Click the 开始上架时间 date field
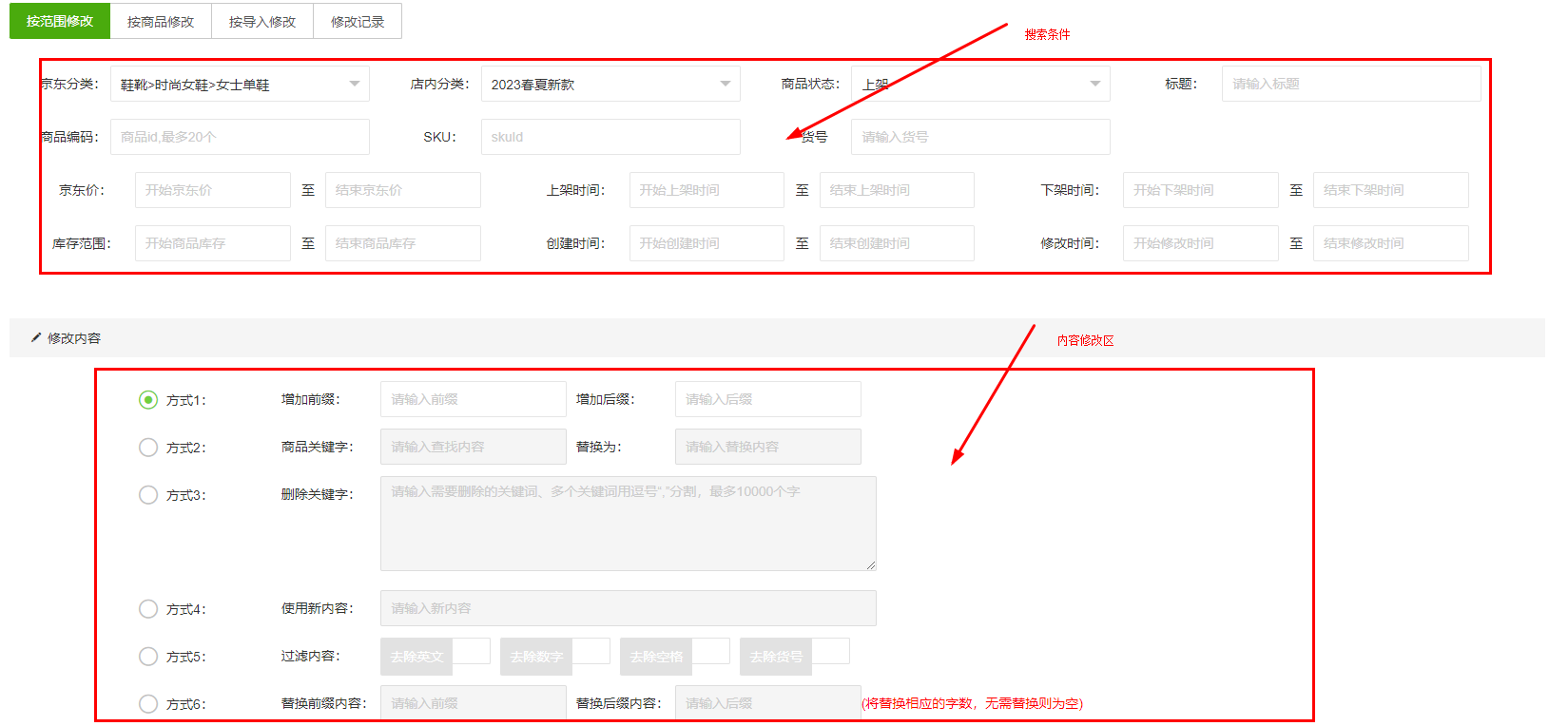 [x=706, y=190]
